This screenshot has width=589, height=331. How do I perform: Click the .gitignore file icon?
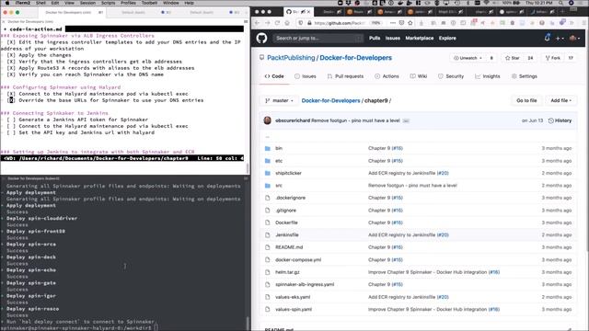tap(268, 211)
